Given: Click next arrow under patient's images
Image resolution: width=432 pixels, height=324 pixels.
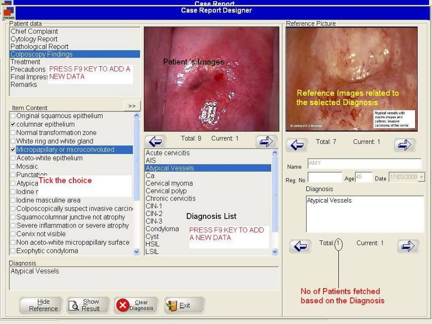Looking at the screenshot, I should coord(267,141).
